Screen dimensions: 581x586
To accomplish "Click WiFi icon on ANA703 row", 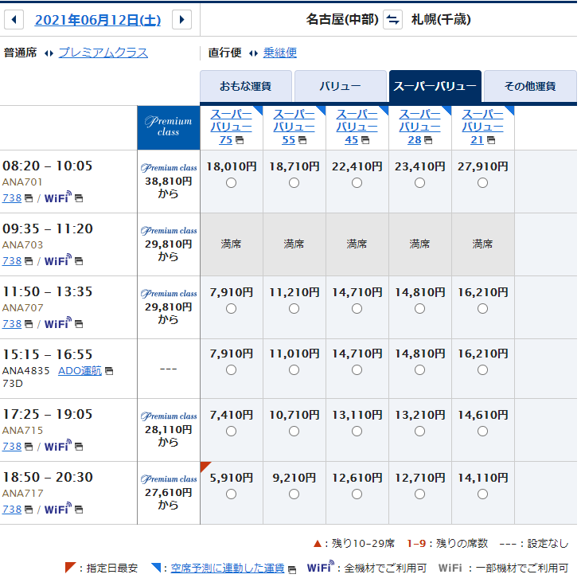I will 58,260.
